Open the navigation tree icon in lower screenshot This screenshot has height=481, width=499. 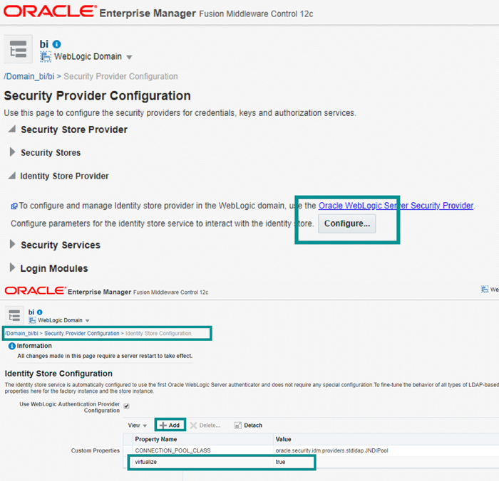click(14, 315)
